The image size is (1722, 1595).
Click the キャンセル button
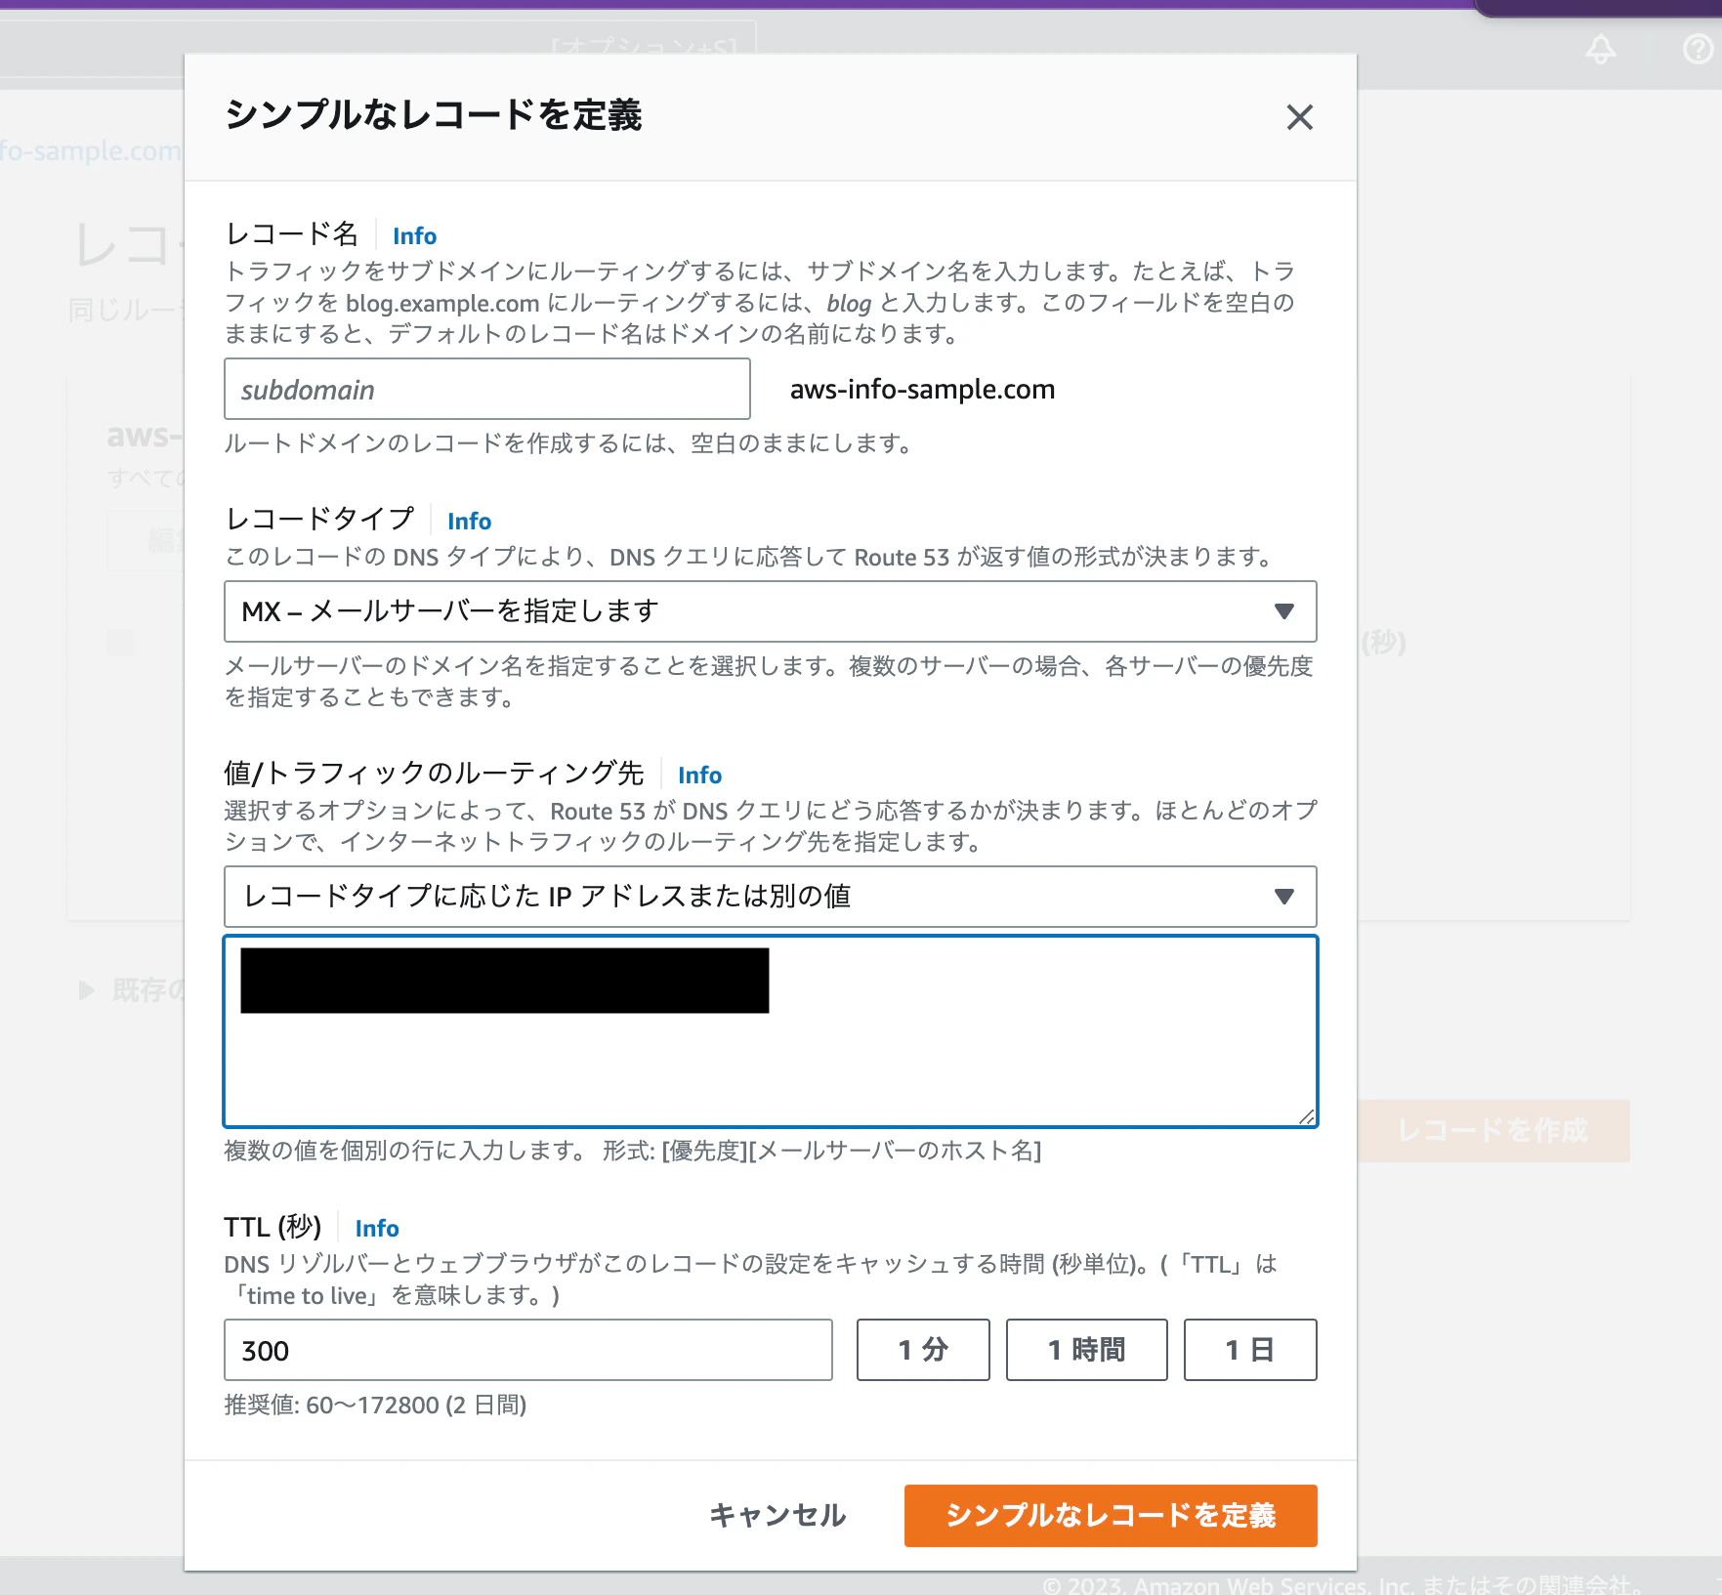[777, 1516]
